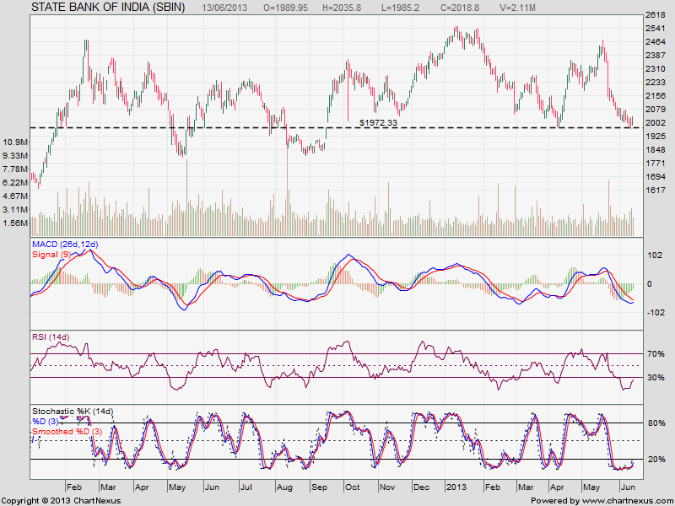The width and height of the screenshot is (675, 506).
Task: Click the 10.9M volume axis label
Action: click(15, 142)
